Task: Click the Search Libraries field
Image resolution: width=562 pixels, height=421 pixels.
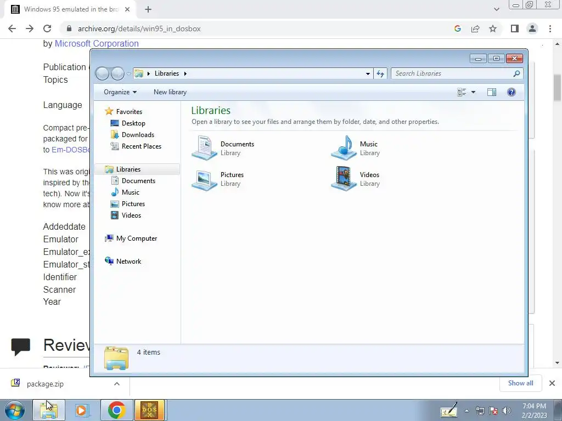Action: (x=457, y=73)
